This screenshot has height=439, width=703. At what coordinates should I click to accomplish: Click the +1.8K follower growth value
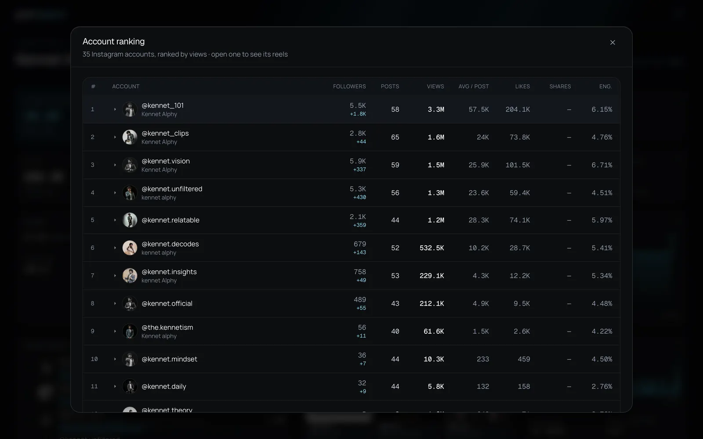358,114
